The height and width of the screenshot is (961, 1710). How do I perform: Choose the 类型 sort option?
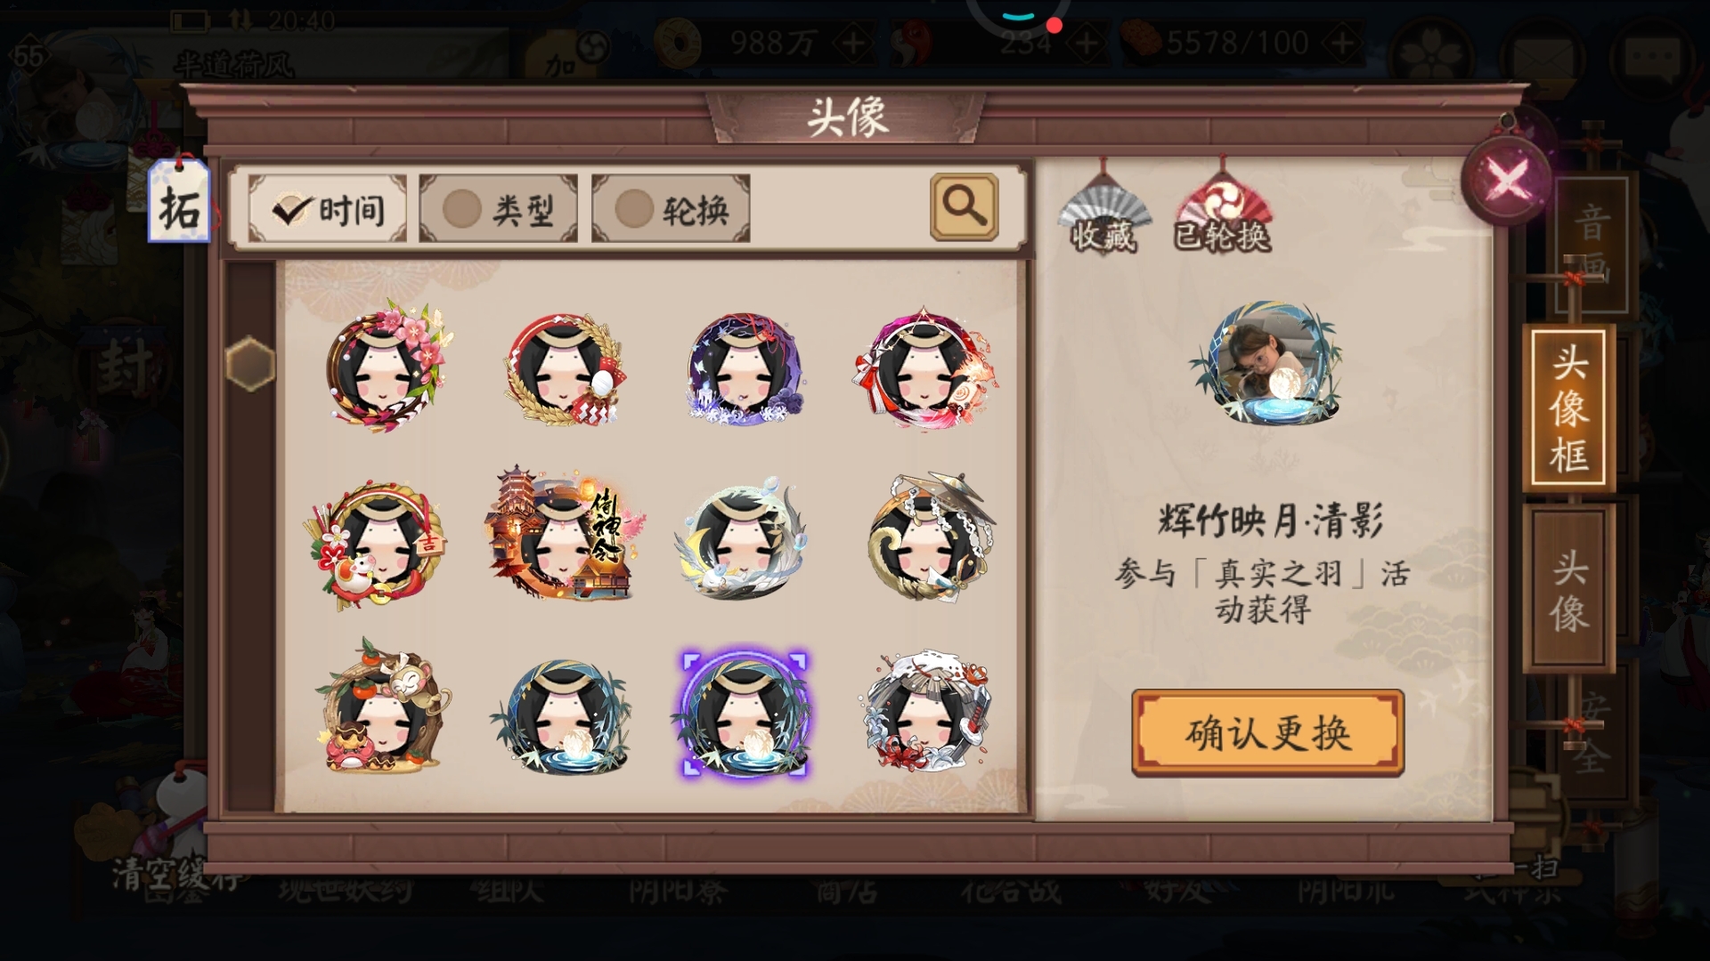pyautogui.click(x=498, y=208)
